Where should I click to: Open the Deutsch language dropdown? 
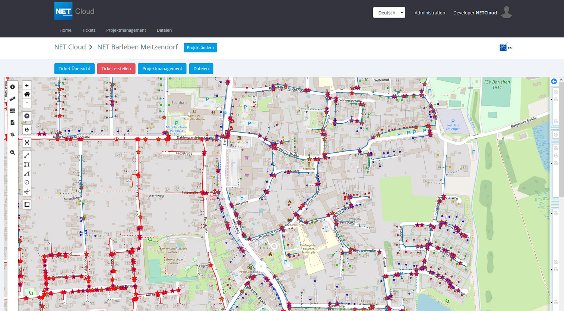pyautogui.click(x=389, y=13)
